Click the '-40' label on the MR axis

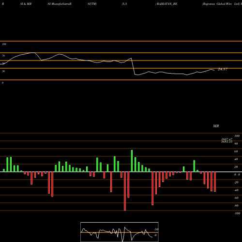click(236, 190)
